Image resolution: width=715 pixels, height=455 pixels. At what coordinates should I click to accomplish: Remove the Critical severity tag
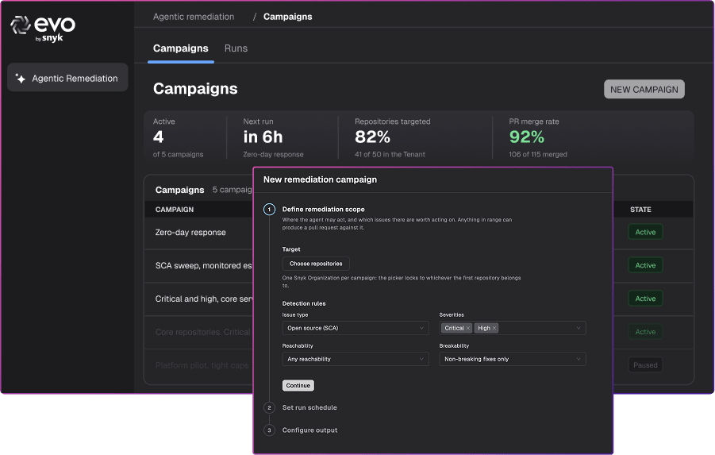click(x=468, y=328)
